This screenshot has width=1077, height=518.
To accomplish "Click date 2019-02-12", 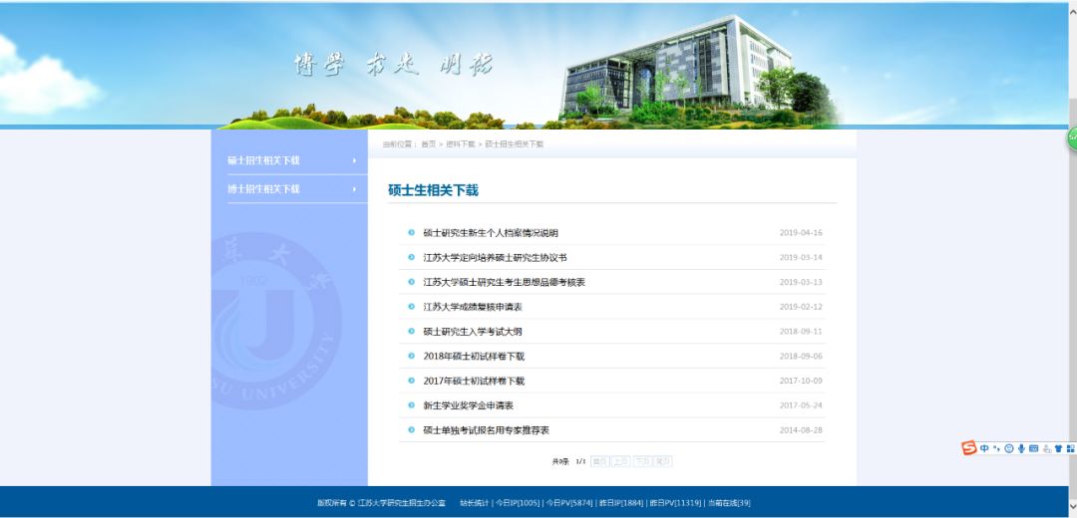I will click(x=801, y=308).
